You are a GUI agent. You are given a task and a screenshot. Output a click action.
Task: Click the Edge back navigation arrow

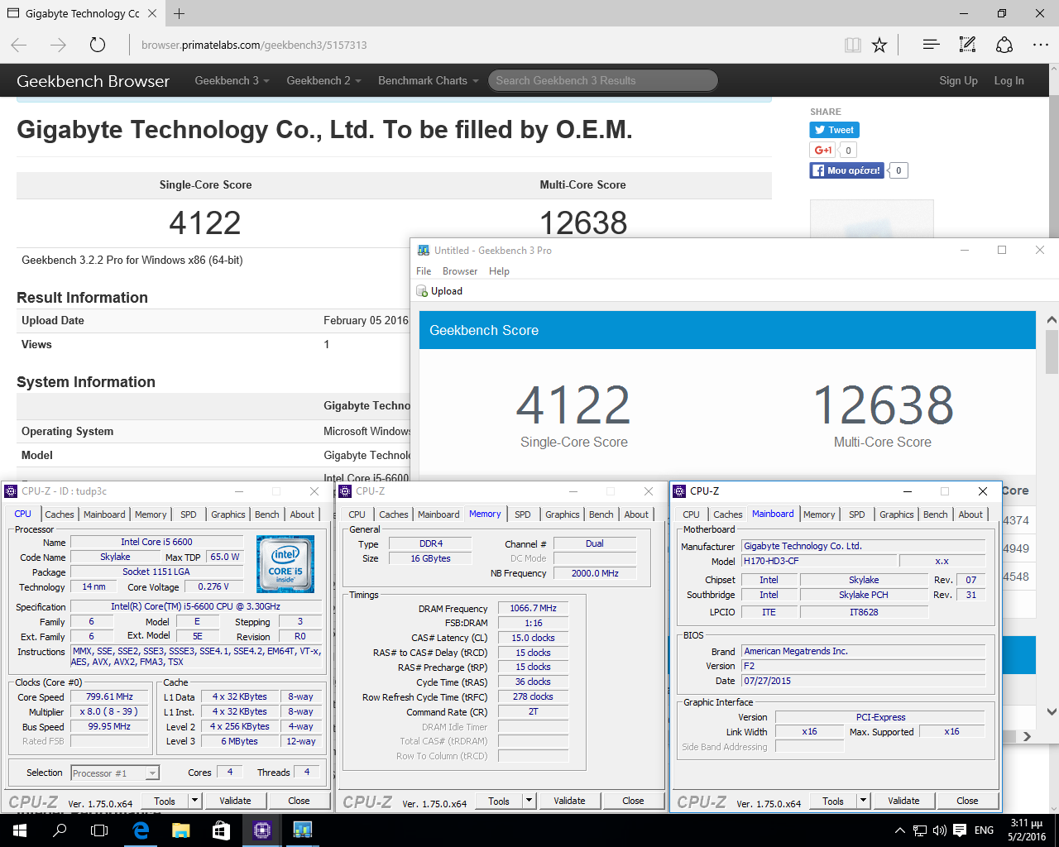click(x=19, y=45)
